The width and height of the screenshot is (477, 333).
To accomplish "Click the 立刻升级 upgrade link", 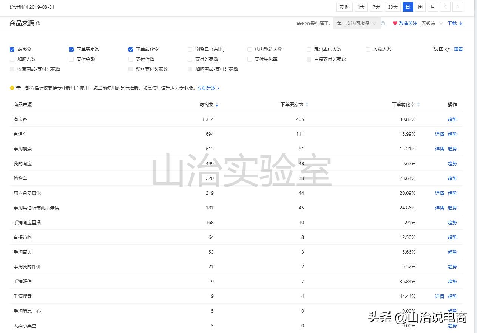I will tap(207, 88).
